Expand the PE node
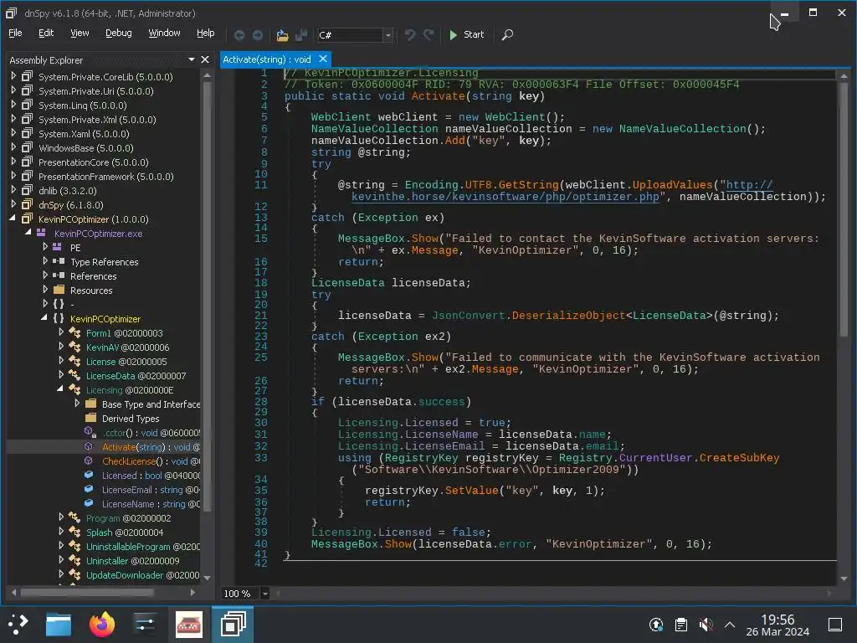This screenshot has height=643, width=857. click(x=45, y=247)
